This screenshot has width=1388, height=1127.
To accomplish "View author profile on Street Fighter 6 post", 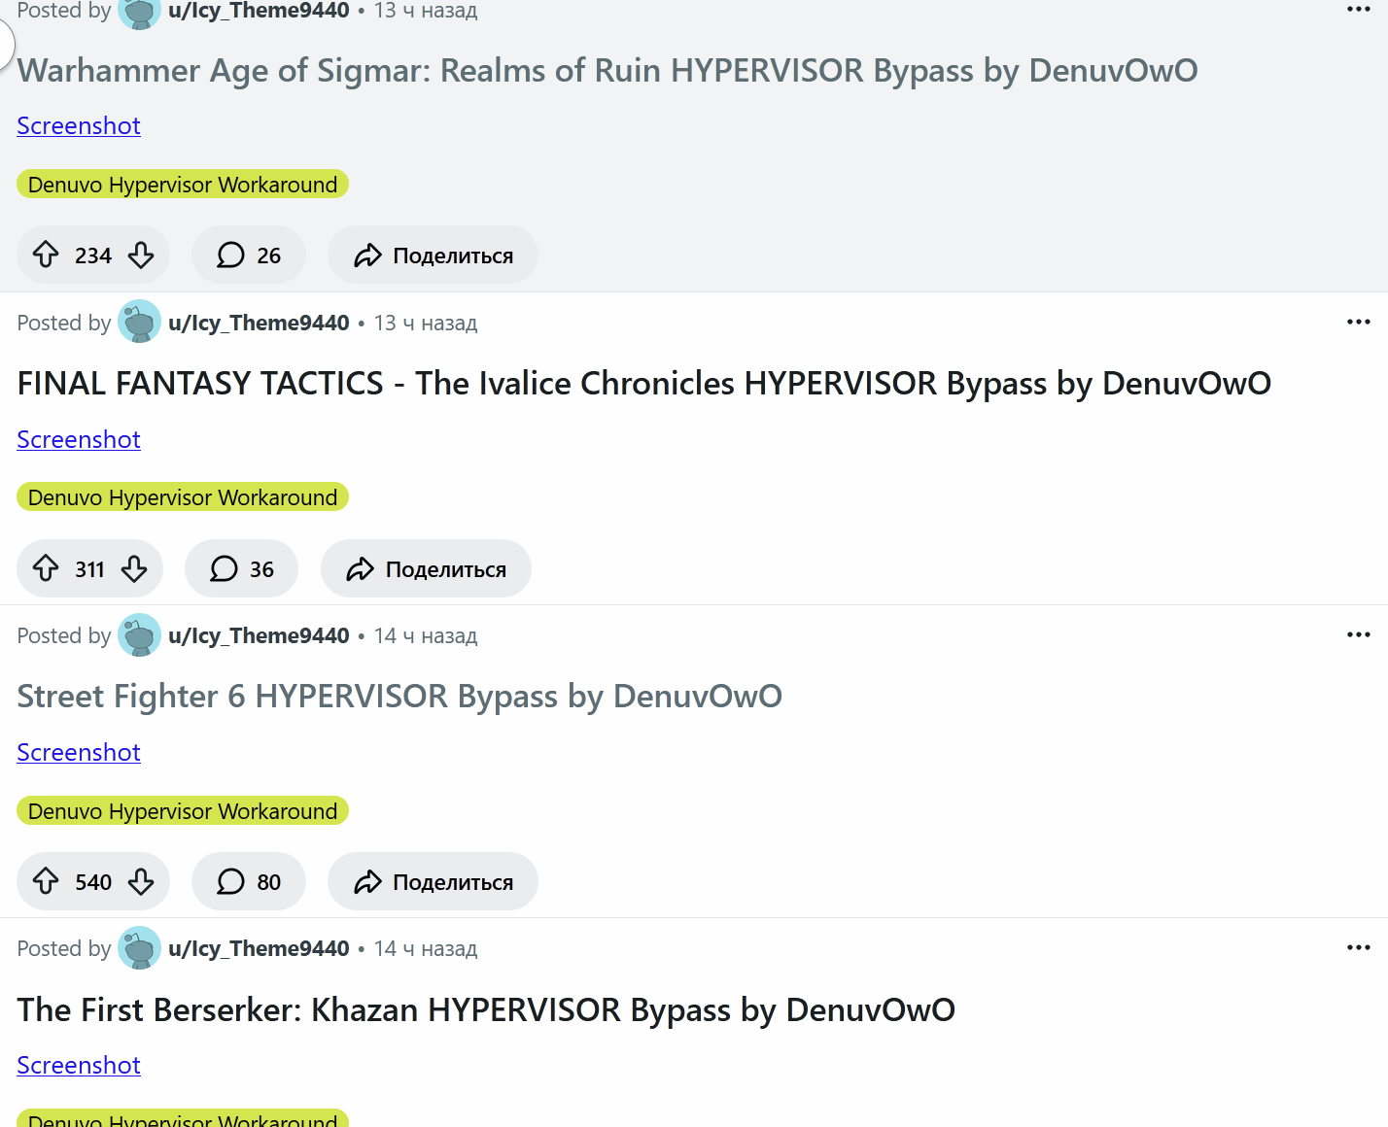I will click(259, 635).
